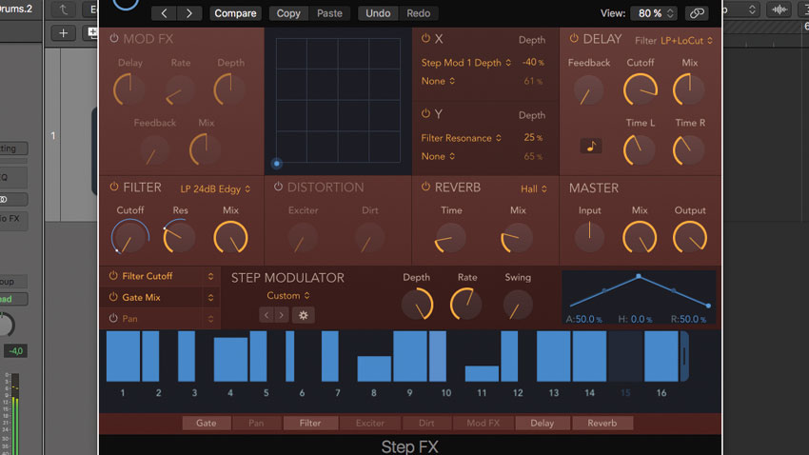The width and height of the screenshot is (809, 455).
Task: Click the delay Time L knob
Action: [x=640, y=150]
